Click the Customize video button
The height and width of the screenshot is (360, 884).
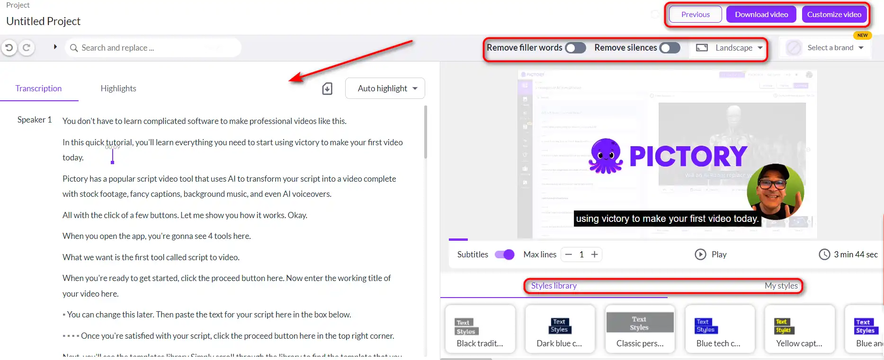pyautogui.click(x=834, y=15)
